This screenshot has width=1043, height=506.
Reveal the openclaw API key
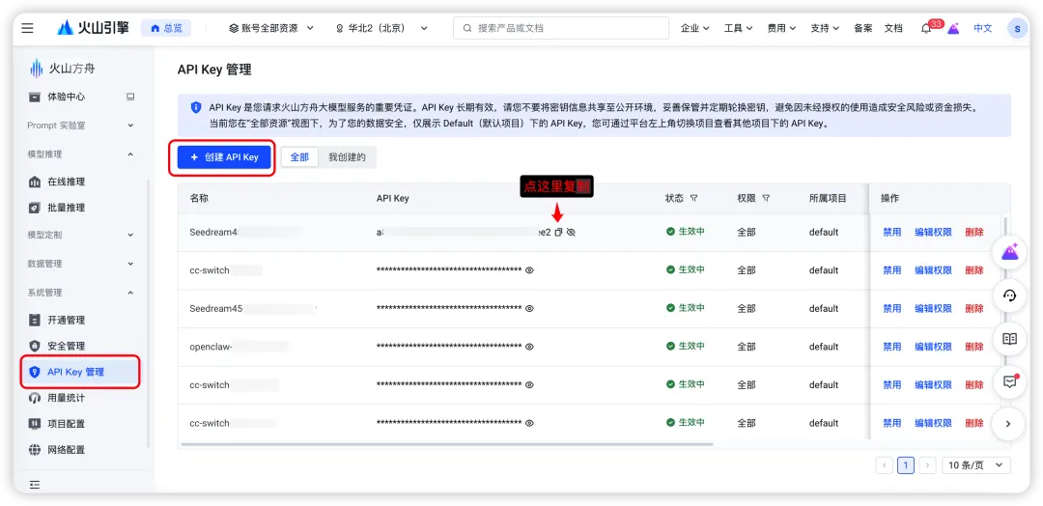tap(529, 347)
